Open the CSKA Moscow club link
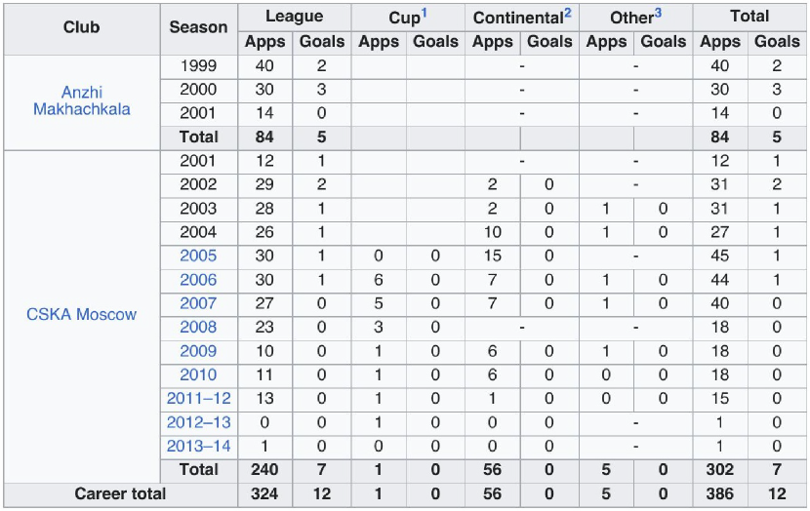 82,314
